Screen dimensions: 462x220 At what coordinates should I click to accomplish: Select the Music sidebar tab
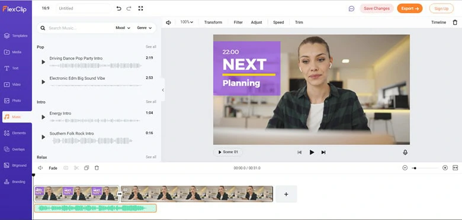[x=17, y=117]
